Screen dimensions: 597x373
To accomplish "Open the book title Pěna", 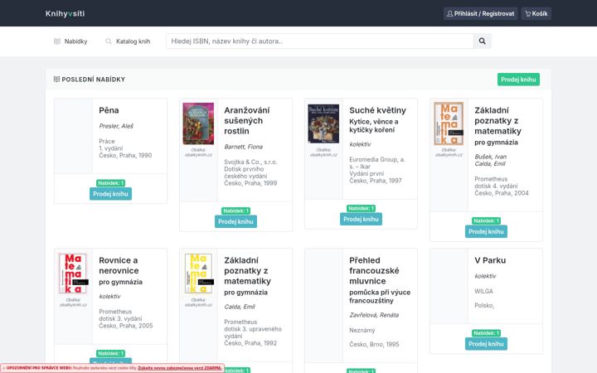I will [x=109, y=110].
